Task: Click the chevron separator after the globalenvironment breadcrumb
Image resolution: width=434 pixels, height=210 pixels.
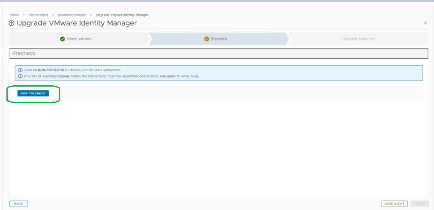Action: click(91, 15)
